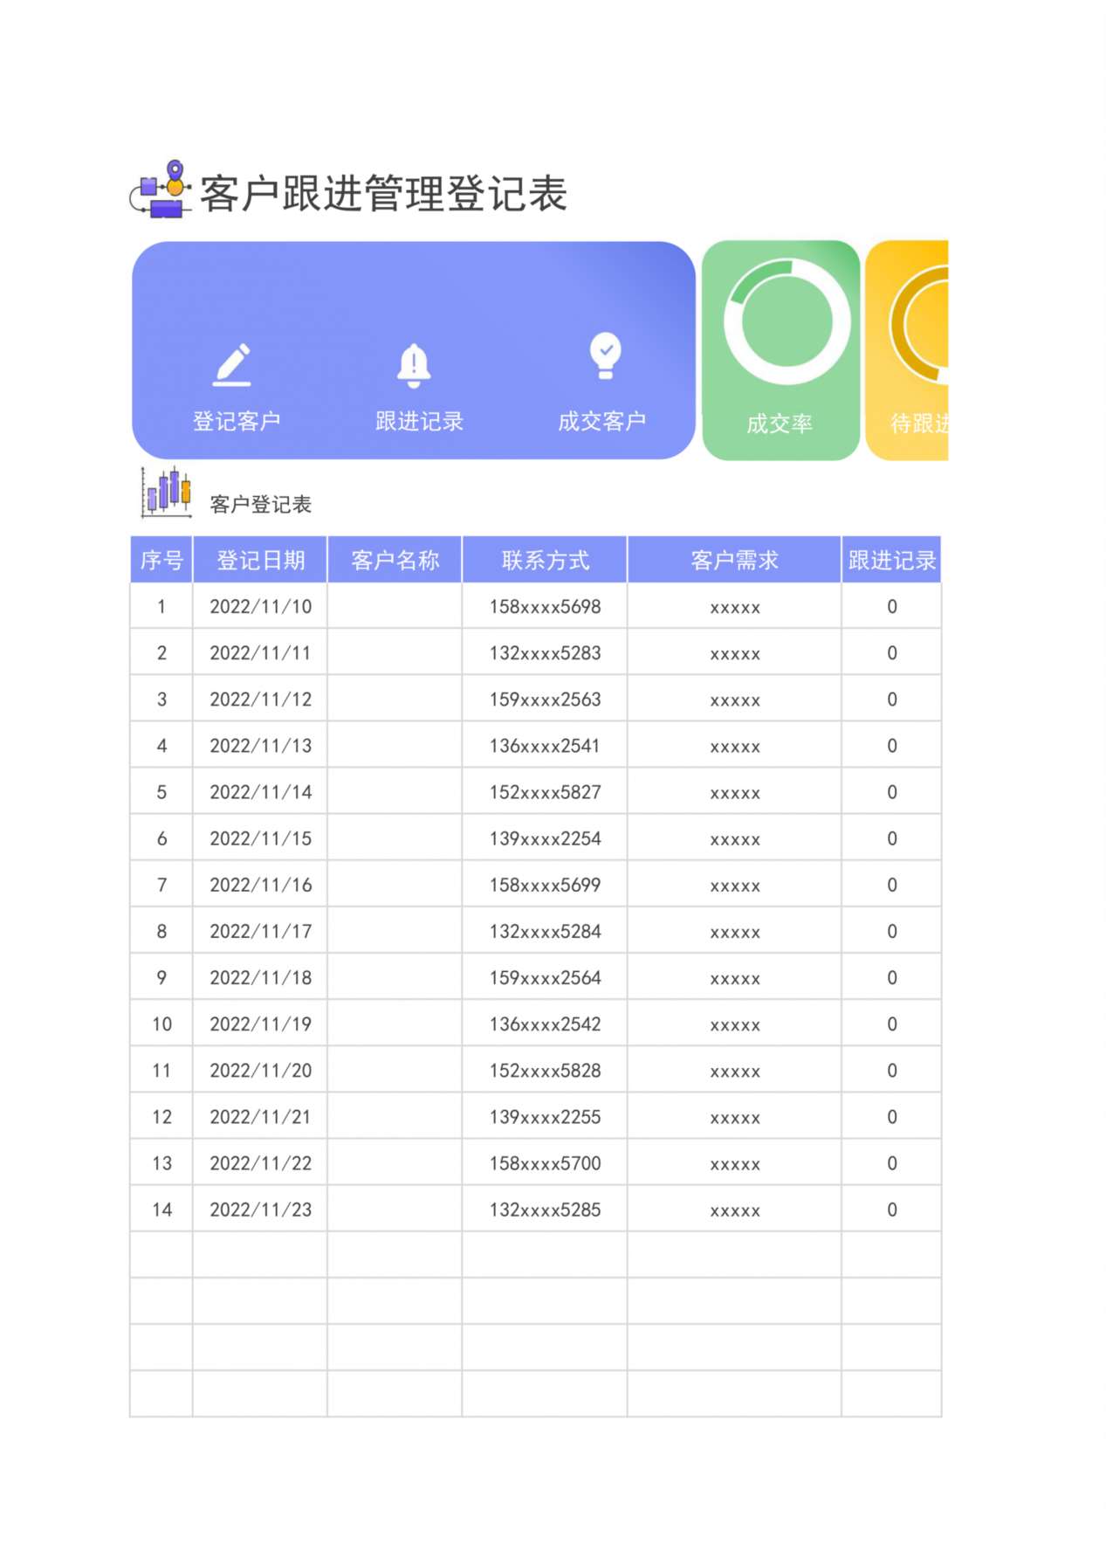This screenshot has width=1106, height=1565.
Task: Select phone cell 159xxxx2564
Action: (545, 976)
